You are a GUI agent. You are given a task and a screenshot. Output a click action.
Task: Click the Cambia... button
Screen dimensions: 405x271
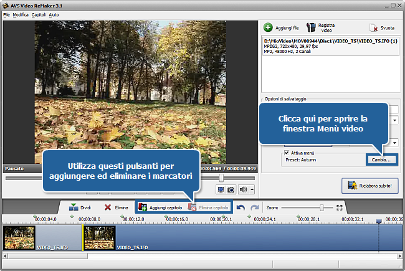[381, 159]
